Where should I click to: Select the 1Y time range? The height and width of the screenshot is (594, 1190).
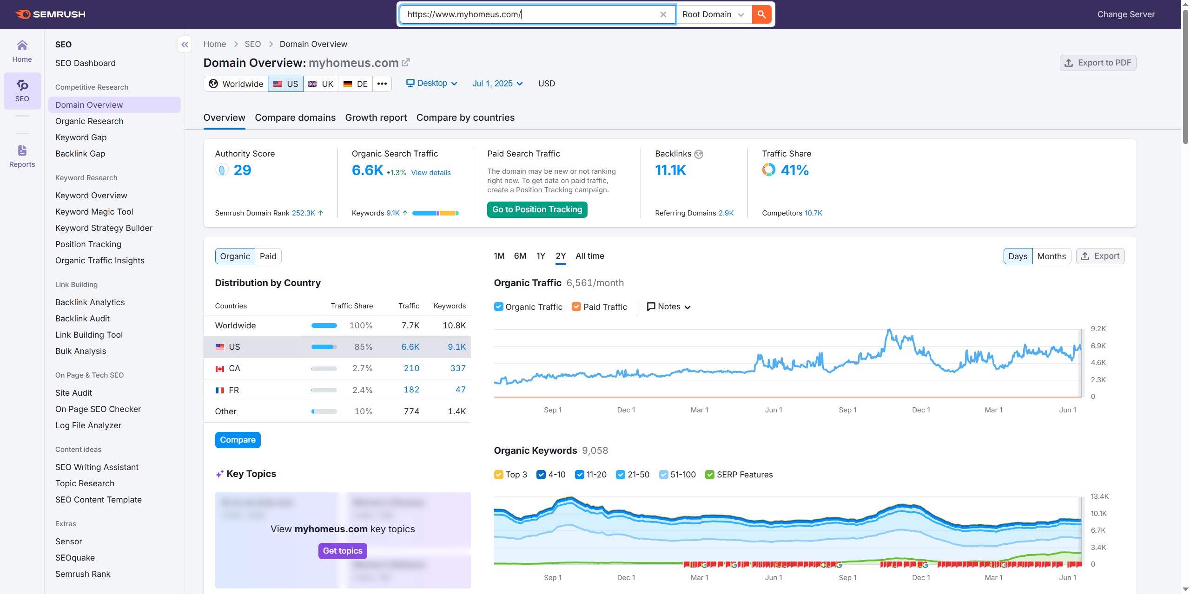pyautogui.click(x=541, y=256)
